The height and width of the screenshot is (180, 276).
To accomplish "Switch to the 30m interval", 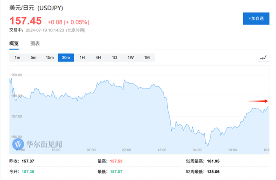I will pyautogui.click(x=66, y=58).
